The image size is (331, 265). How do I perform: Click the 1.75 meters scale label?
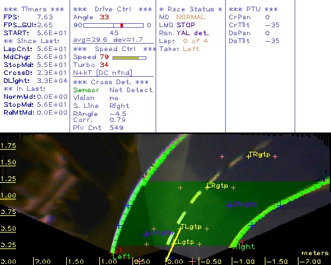tap(8, 146)
